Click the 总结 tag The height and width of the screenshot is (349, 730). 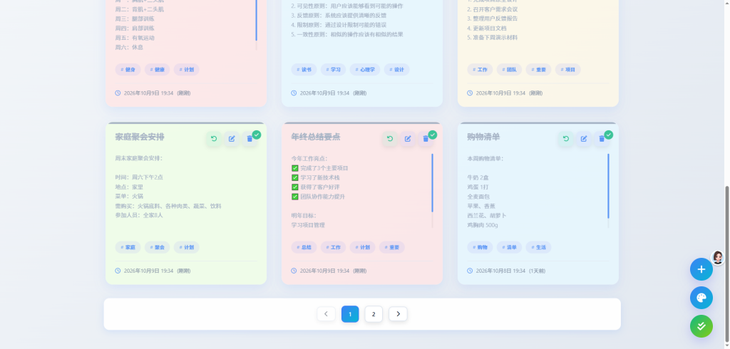tap(304, 247)
